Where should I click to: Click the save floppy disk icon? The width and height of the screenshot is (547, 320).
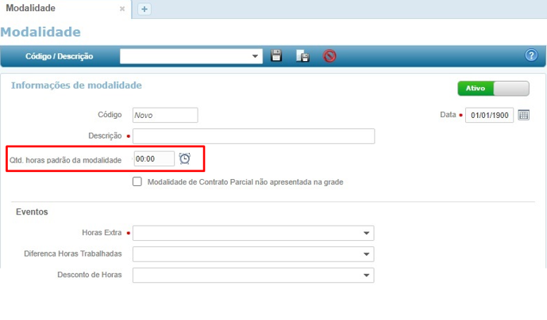coord(276,56)
